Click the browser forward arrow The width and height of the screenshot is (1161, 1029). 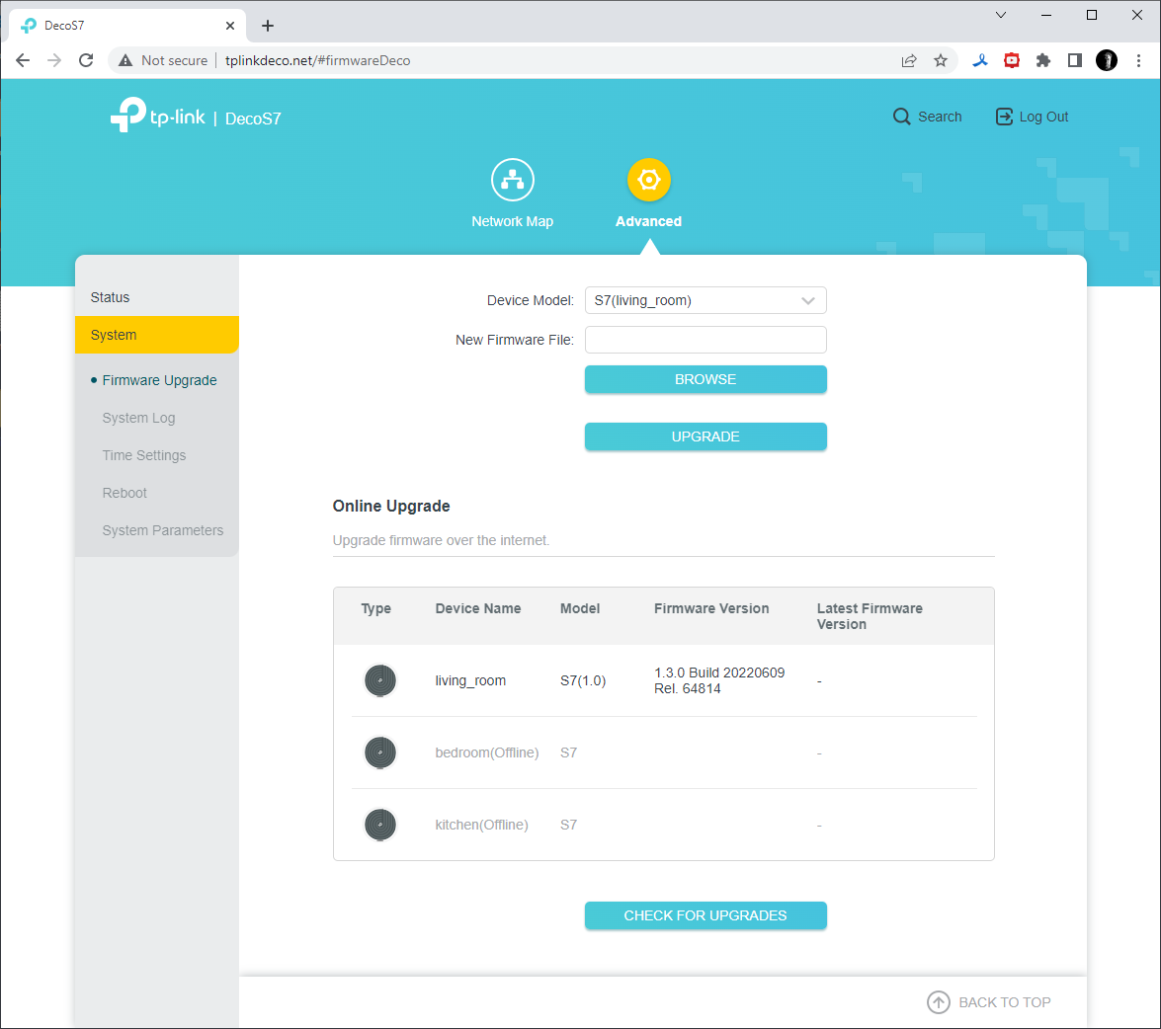point(54,60)
